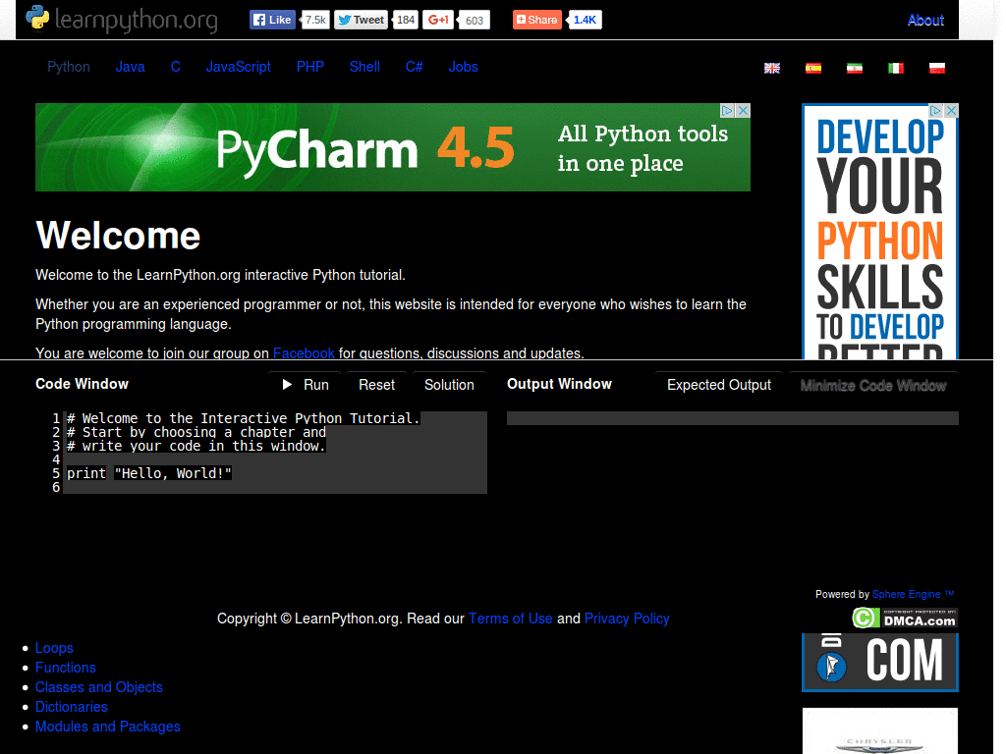Show the exercise Solution
Image resolution: width=1006 pixels, height=754 pixels.
point(449,385)
